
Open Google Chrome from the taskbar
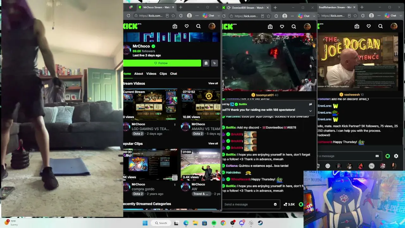click(223, 223)
